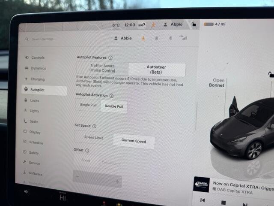The height and width of the screenshot is (206, 274).
Task: Show info icon beside Set Speed
Action: click(x=94, y=127)
